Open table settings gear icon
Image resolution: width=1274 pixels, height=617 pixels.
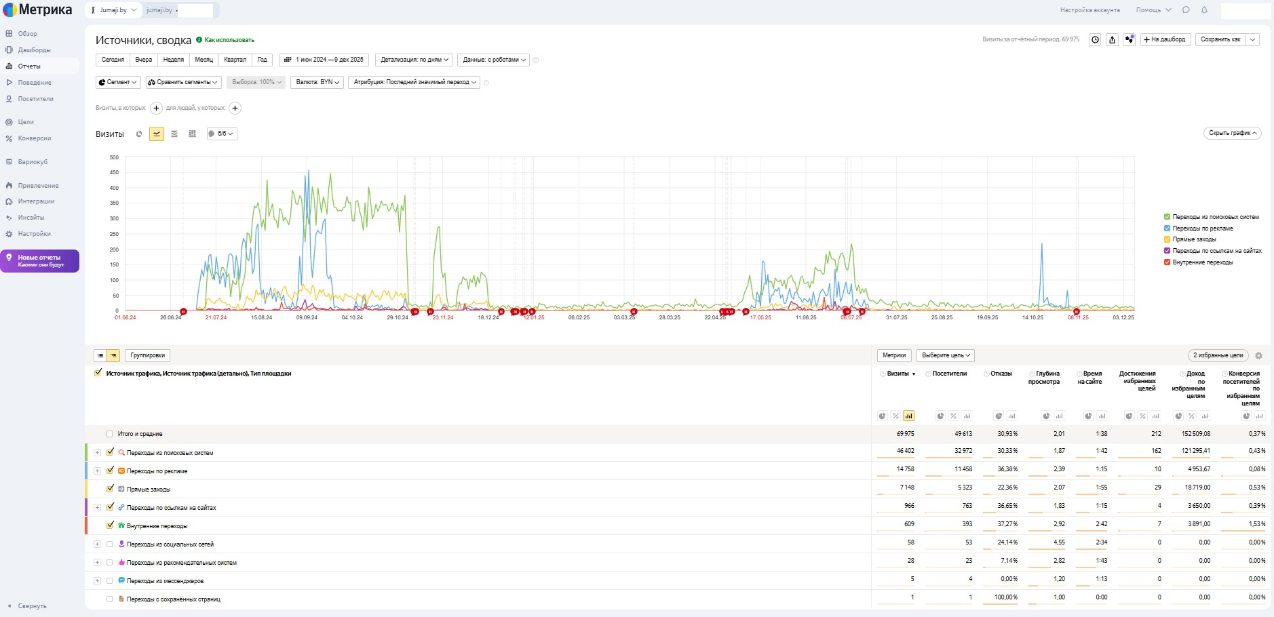point(1258,355)
